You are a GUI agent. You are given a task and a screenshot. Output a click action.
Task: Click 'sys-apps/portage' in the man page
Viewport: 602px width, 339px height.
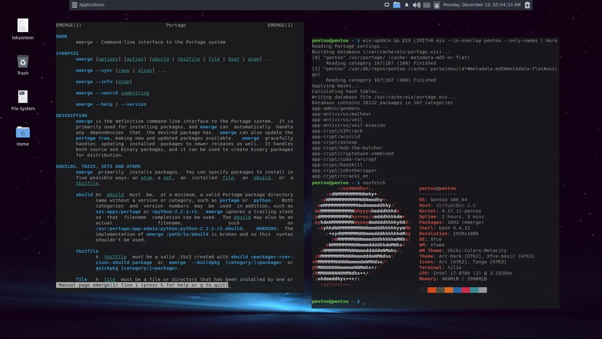118,212
